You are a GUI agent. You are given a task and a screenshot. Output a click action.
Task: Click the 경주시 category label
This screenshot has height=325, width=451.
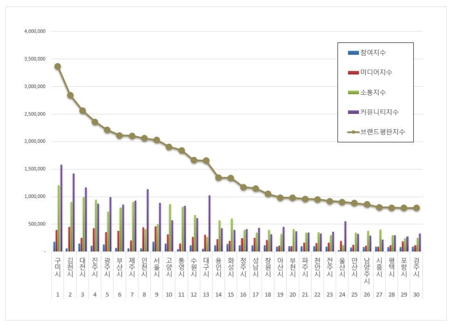(416, 267)
